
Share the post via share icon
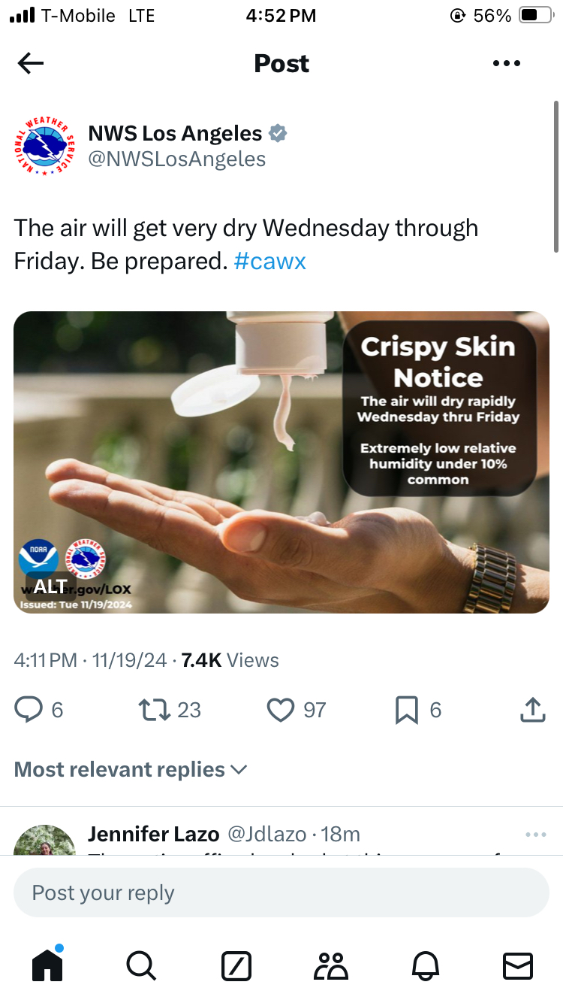click(x=531, y=710)
